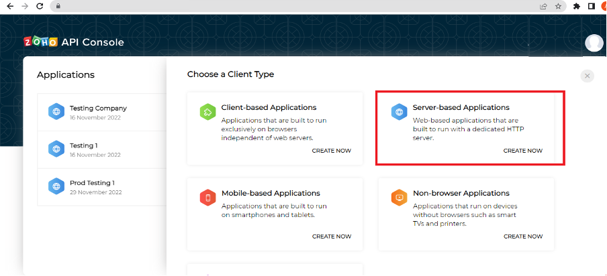Click the browser back arrow
The image size is (607, 276).
(x=10, y=6)
